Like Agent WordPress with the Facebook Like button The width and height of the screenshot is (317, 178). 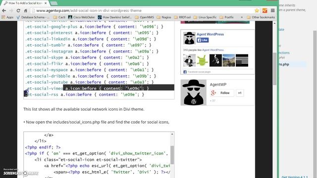click(x=203, y=40)
